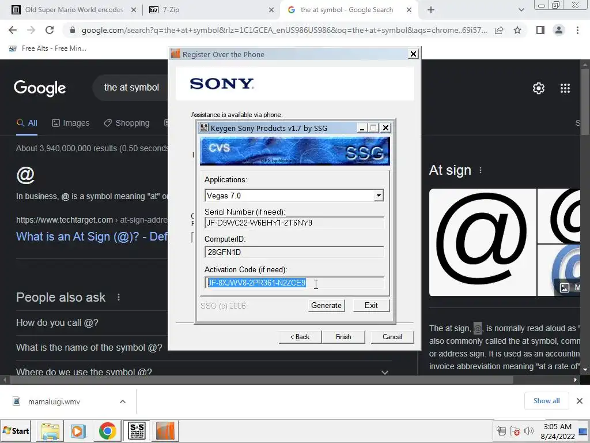
Task: Click the SSG keygen taskbar icon
Action: click(137, 431)
